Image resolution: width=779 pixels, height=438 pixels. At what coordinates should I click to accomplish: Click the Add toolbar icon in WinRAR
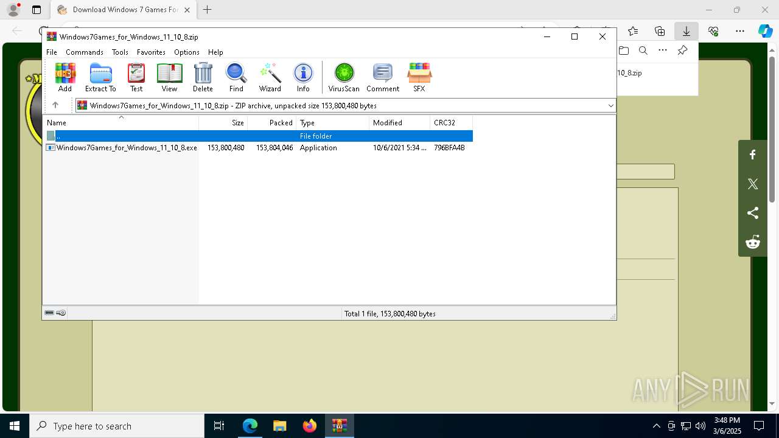click(x=65, y=77)
